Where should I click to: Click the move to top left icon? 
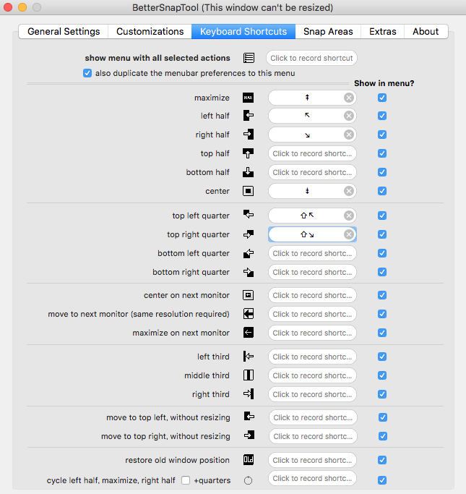(x=249, y=417)
